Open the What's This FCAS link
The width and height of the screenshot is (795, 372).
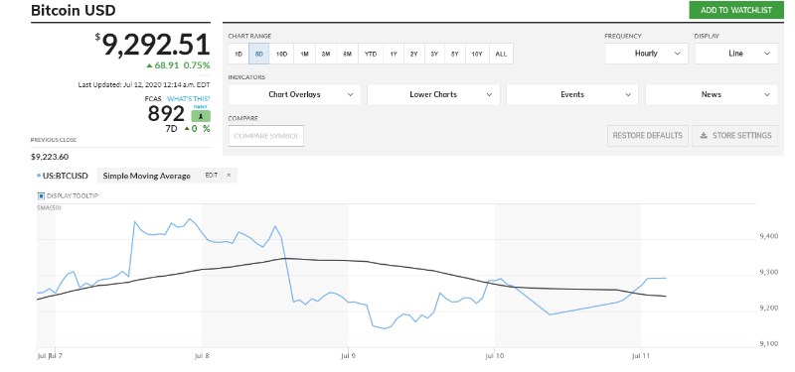point(189,98)
